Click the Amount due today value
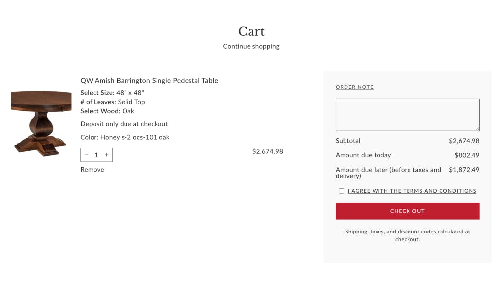The image size is (504, 290). (467, 155)
